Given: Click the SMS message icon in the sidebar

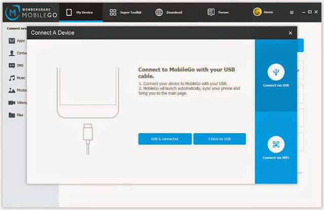Looking at the screenshot, I should coord(12,65).
